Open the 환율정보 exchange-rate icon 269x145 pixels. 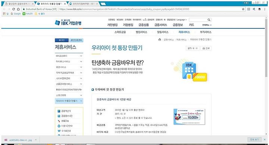59,121
